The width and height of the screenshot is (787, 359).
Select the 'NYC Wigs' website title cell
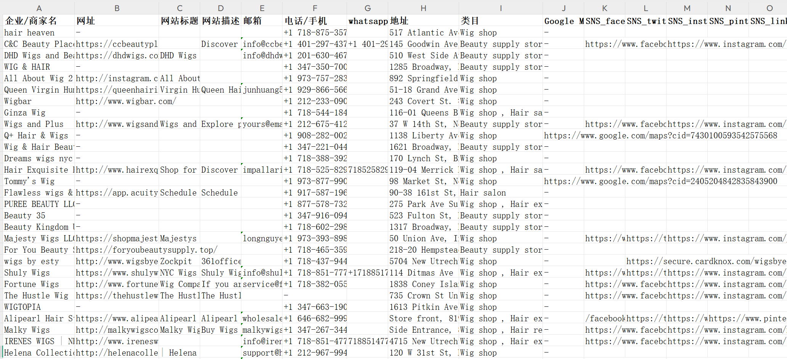pos(180,272)
